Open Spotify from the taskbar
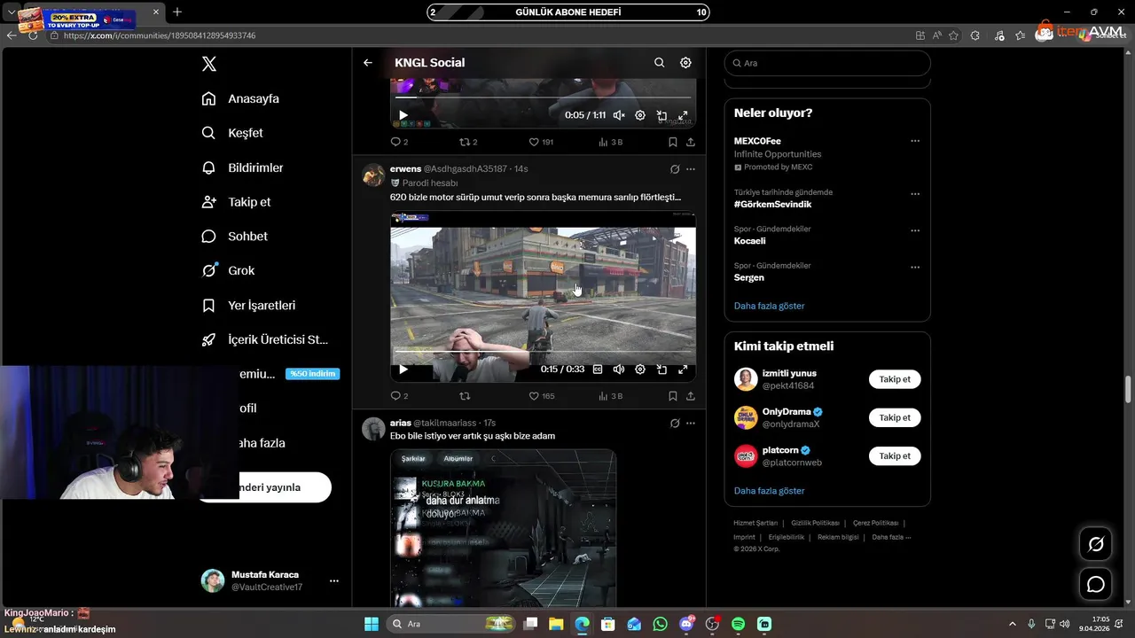1135x638 pixels. (x=739, y=624)
